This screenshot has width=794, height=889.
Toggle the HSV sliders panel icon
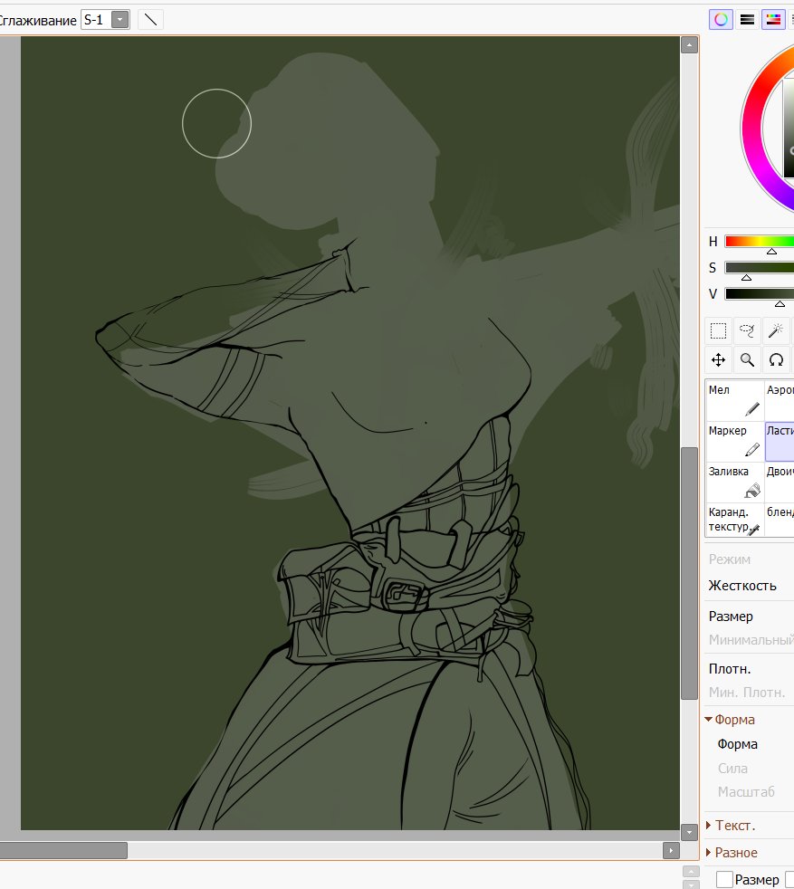point(773,20)
